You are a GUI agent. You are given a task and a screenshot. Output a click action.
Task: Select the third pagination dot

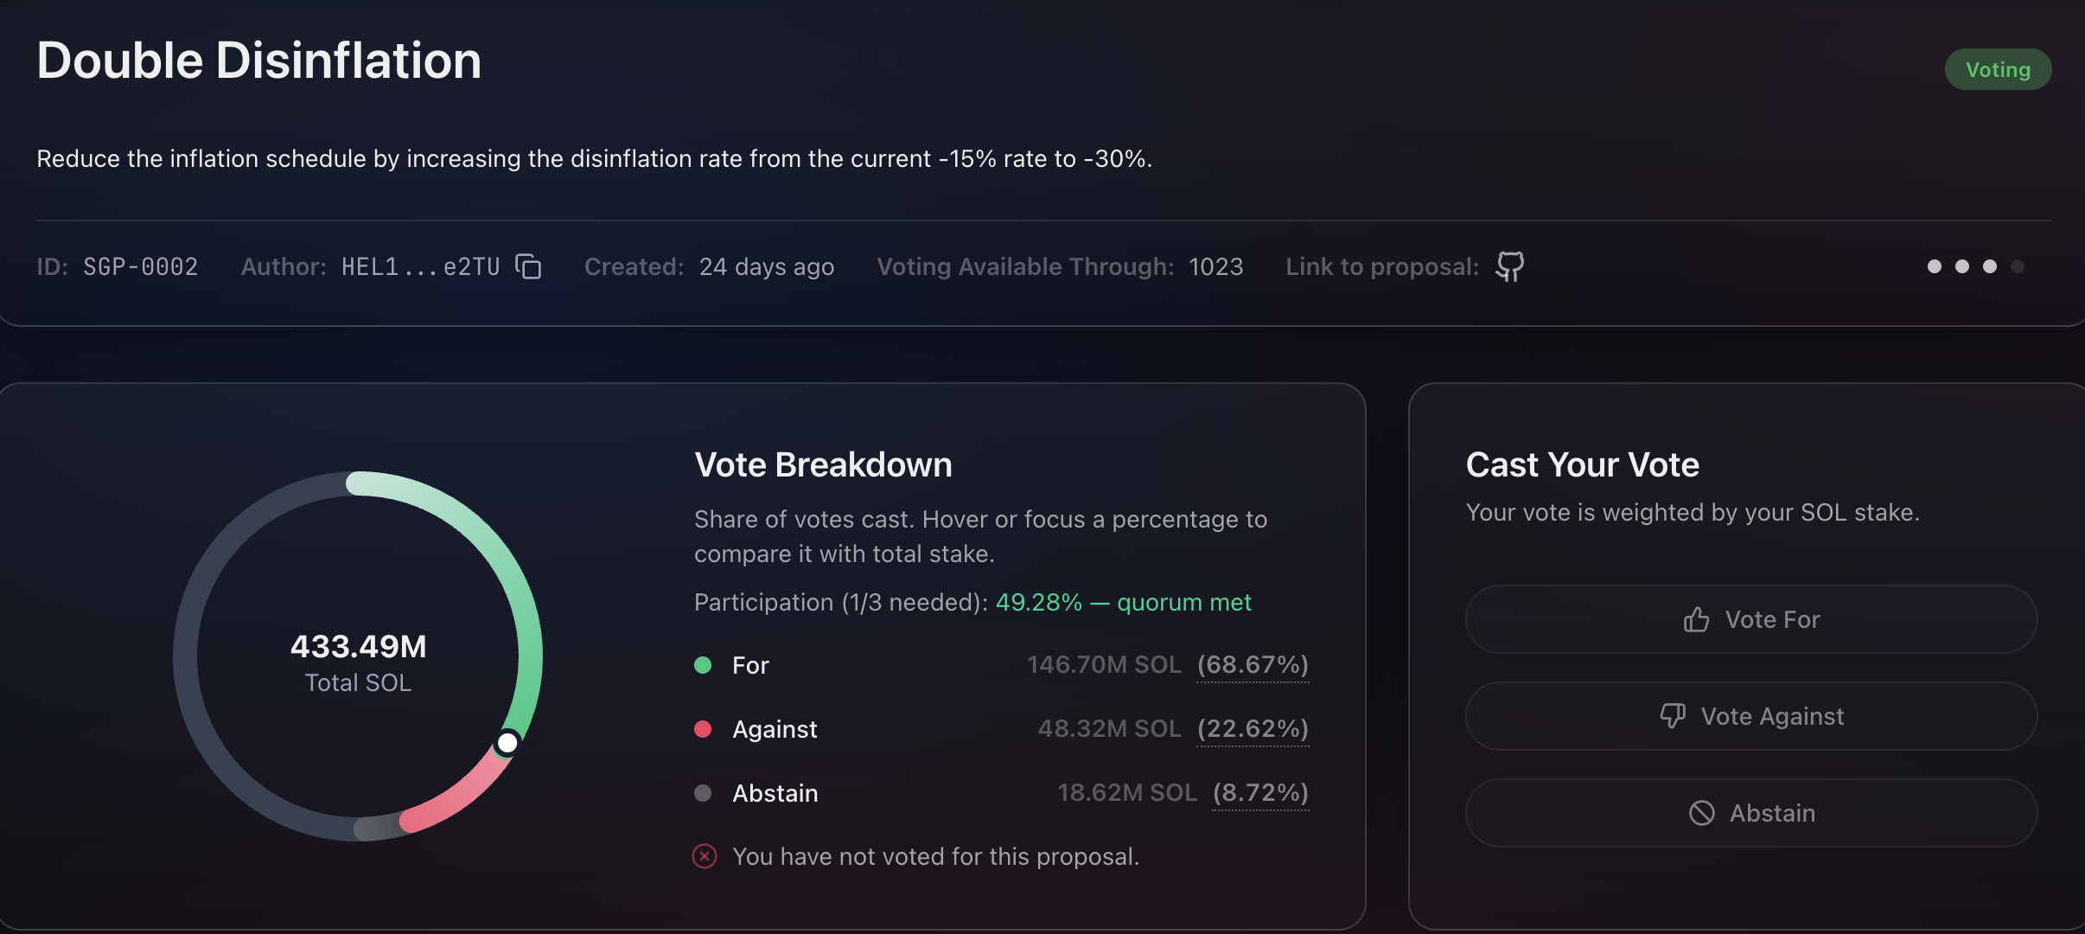1990,266
